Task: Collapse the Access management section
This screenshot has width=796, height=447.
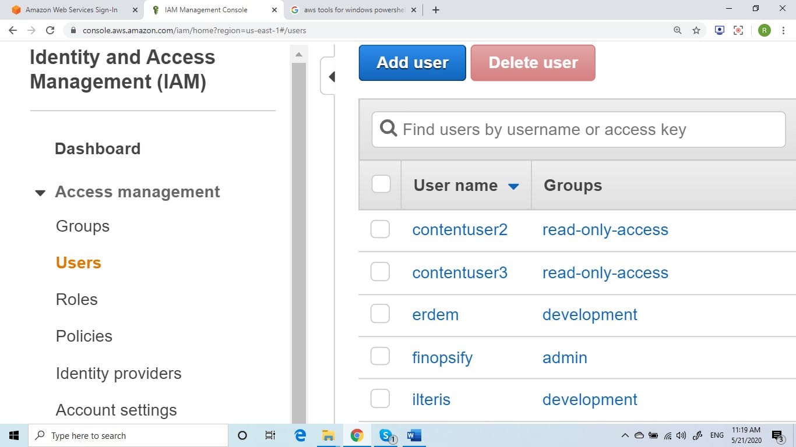Action: (x=40, y=192)
